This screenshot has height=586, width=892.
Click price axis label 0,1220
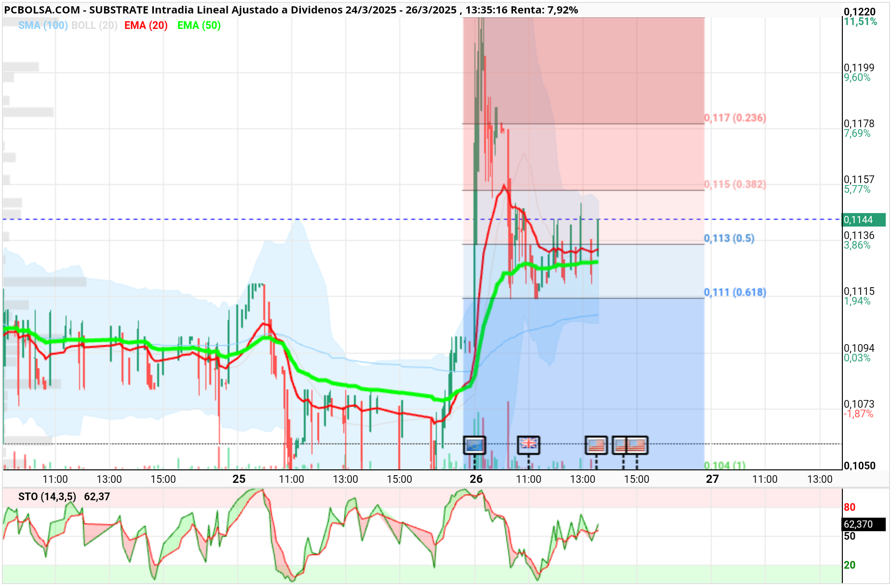point(860,12)
